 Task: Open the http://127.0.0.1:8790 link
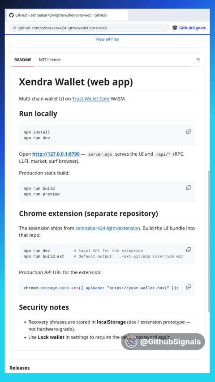click(x=56, y=154)
